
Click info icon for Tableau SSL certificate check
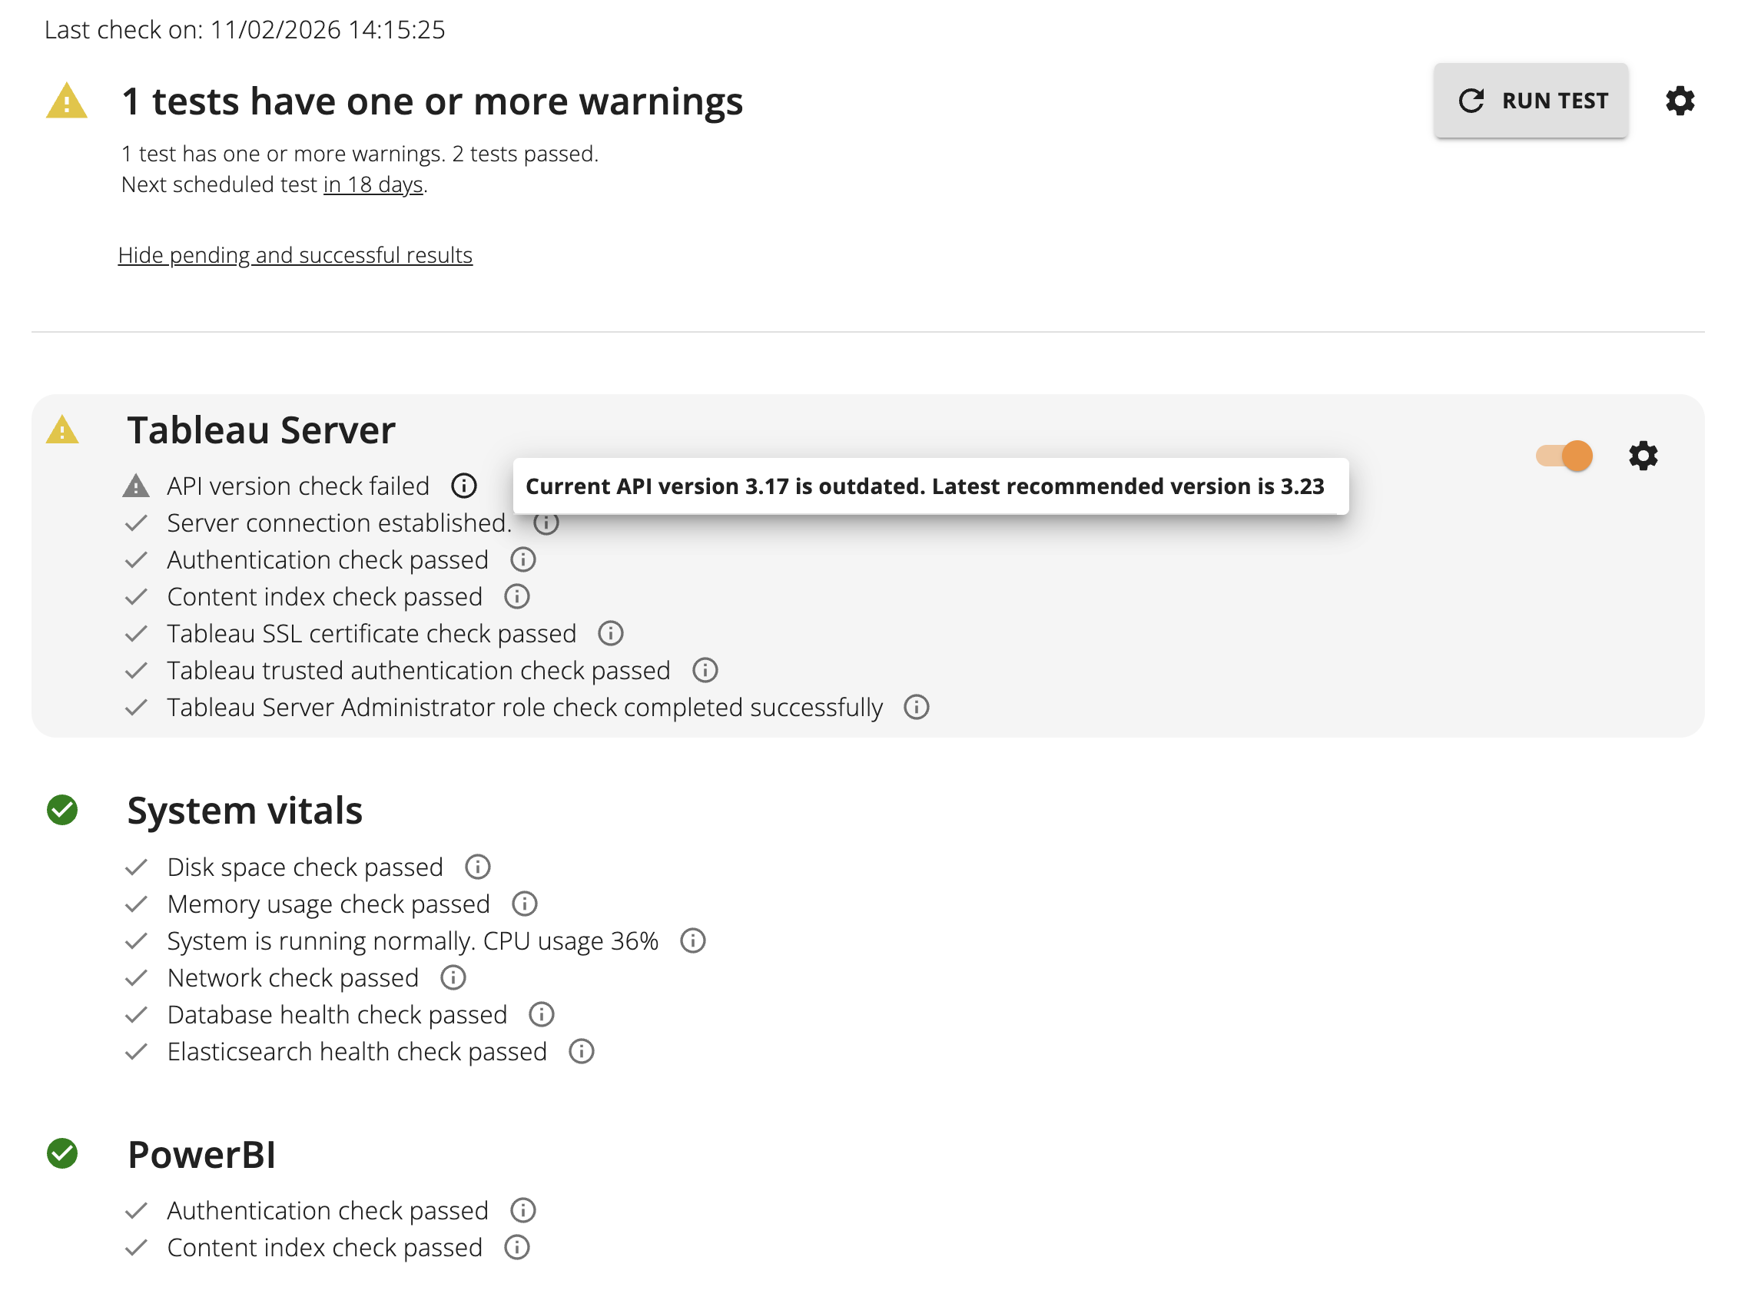(610, 633)
